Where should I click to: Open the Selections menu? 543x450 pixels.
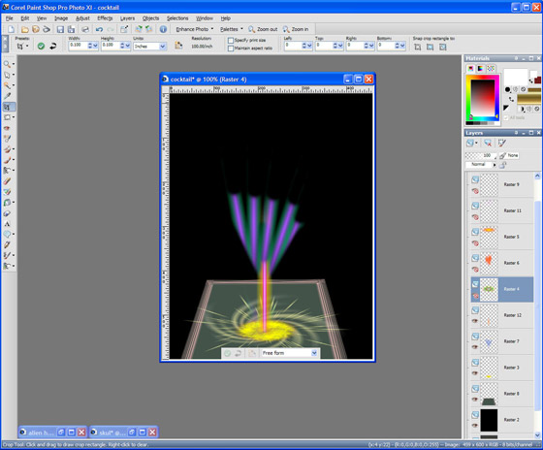pos(177,18)
